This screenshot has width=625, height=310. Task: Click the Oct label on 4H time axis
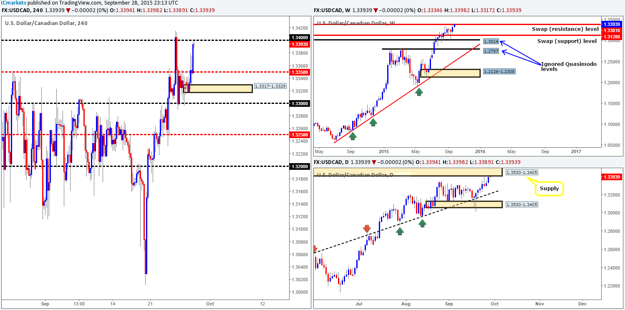tap(209, 303)
